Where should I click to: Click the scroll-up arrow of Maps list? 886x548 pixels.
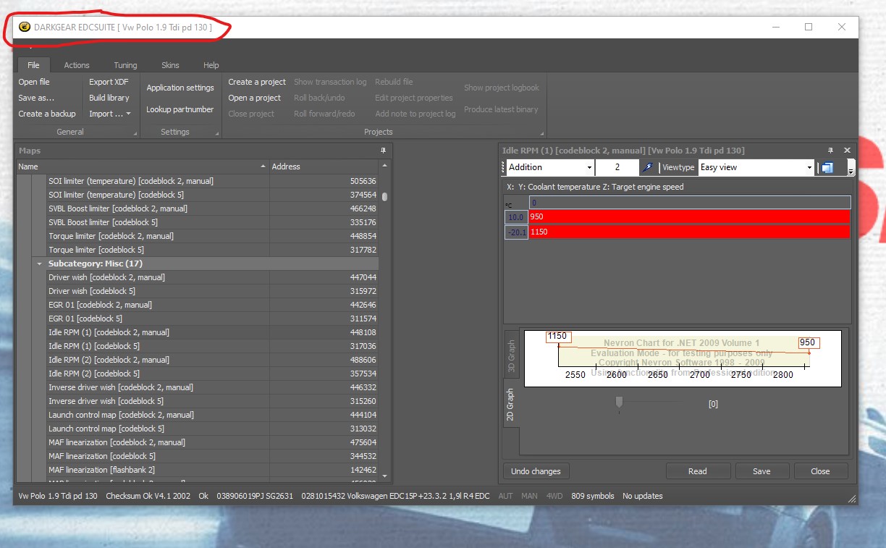(x=385, y=166)
